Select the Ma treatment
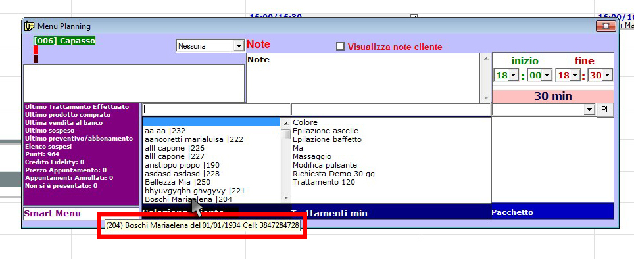The width and height of the screenshot is (634, 259). pyautogui.click(x=298, y=148)
